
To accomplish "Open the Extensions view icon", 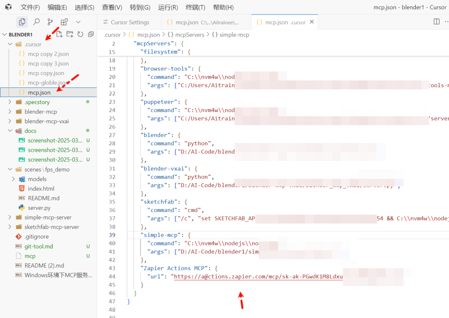I will 64,22.
